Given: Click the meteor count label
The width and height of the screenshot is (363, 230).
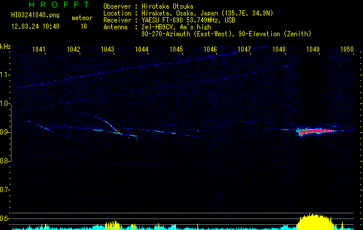Looking at the screenshot, I should click(x=82, y=18).
